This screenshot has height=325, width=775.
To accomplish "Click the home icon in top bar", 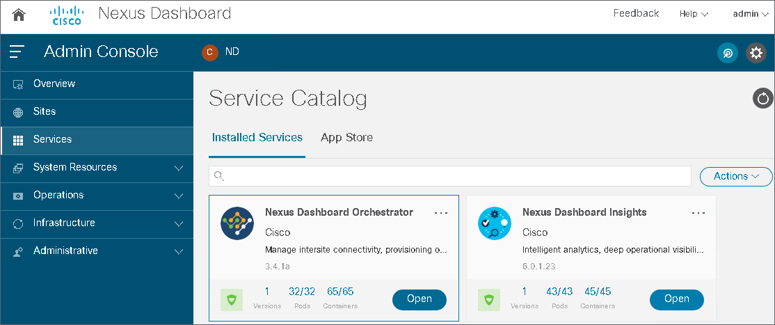I will (x=19, y=15).
